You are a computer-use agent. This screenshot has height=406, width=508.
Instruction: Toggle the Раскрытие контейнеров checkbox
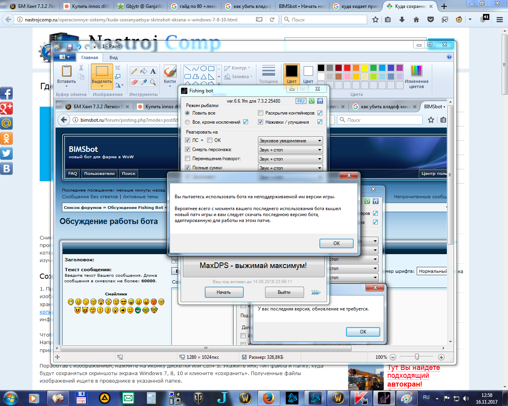[x=261, y=113]
